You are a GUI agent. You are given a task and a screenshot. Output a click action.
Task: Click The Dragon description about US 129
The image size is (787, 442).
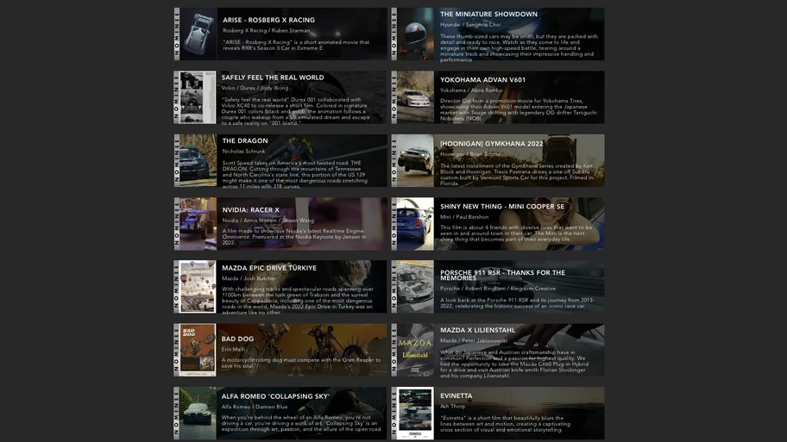294,174
